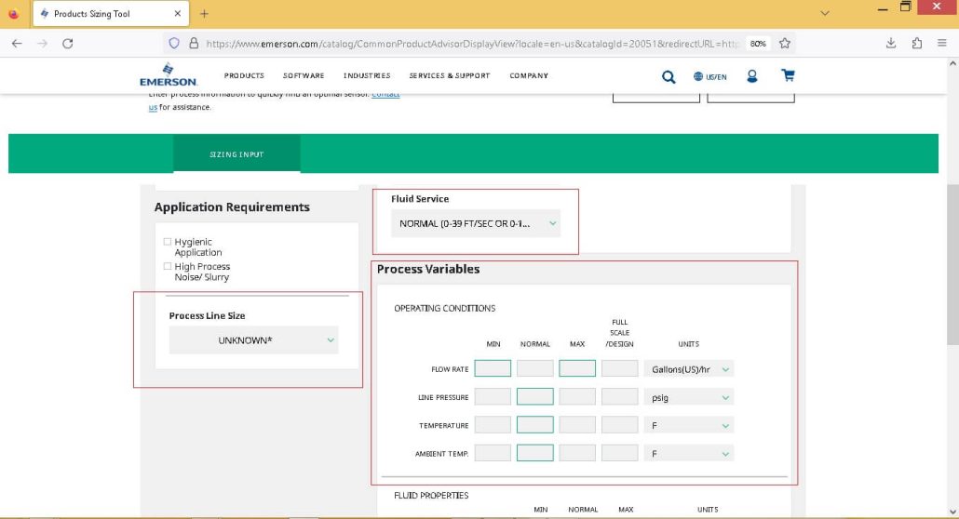Click the FLUID PROPERTIES label

(431, 495)
